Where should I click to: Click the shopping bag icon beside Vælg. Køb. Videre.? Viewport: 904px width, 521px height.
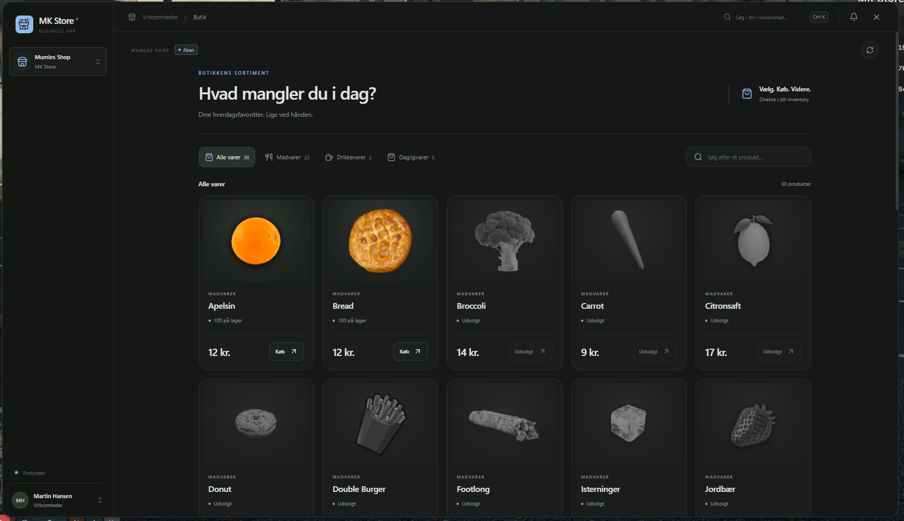click(x=747, y=93)
